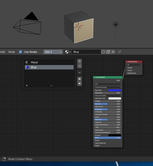Click the Roughness value slider
This screenshot has width=153, height=166.
(x=107, y=109)
